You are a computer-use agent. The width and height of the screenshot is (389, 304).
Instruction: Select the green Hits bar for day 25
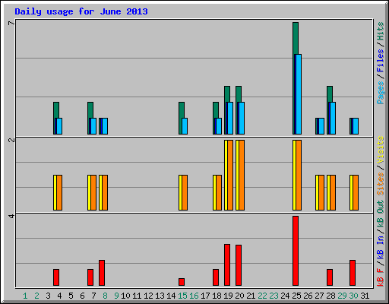296,38
